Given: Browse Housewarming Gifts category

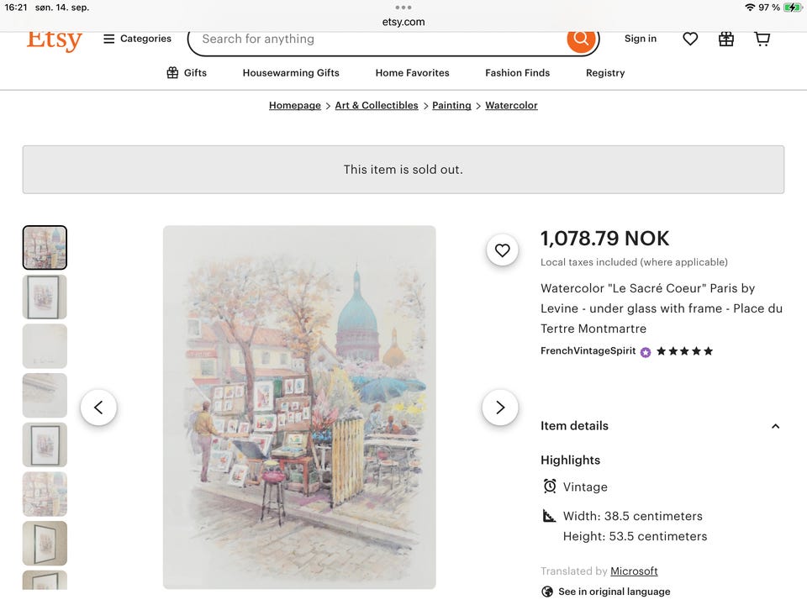Looking at the screenshot, I should [290, 73].
